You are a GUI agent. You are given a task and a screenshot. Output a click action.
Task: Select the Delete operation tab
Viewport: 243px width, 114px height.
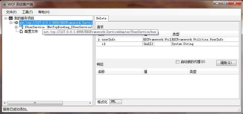tap(101, 18)
